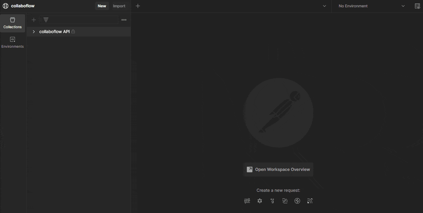Viewport: 423px width, 213px height.
Task: Create a new WebSocket request
Action: (285, 201)
